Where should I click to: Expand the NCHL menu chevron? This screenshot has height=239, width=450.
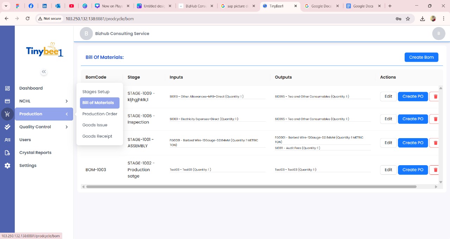coord(66,101)
